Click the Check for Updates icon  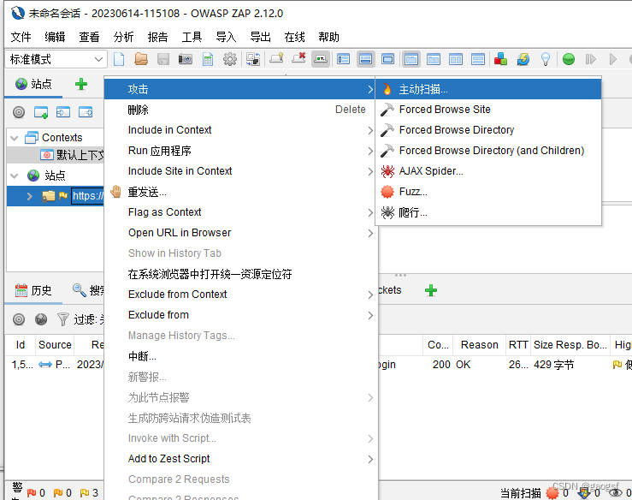(x=523, y=59)
